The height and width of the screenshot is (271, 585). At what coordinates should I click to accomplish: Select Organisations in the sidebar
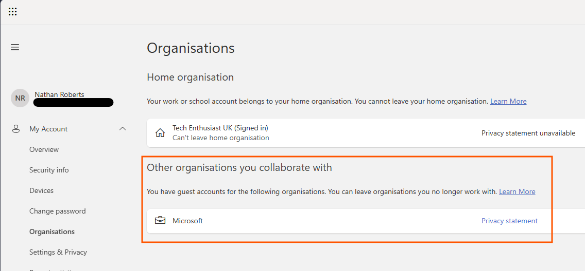[x=52, y=231]
